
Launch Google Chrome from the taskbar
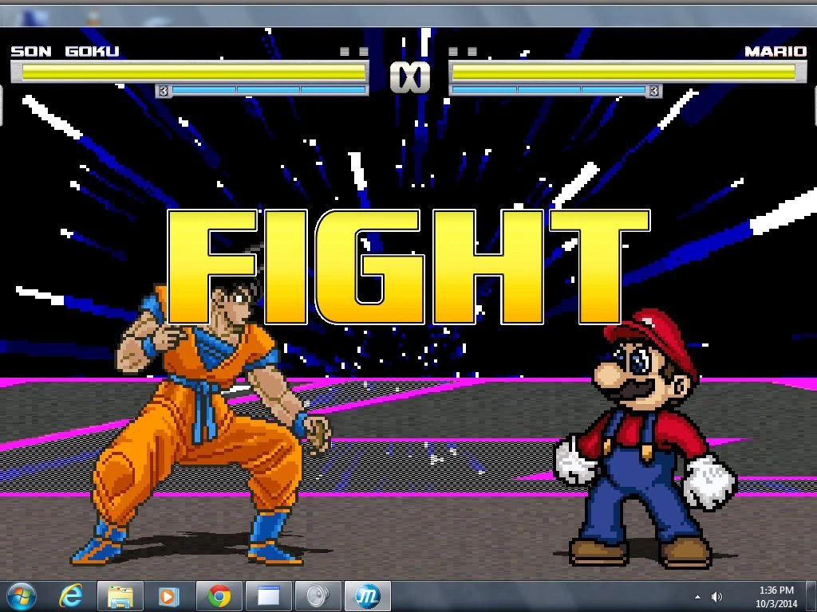tap(219, 596)
